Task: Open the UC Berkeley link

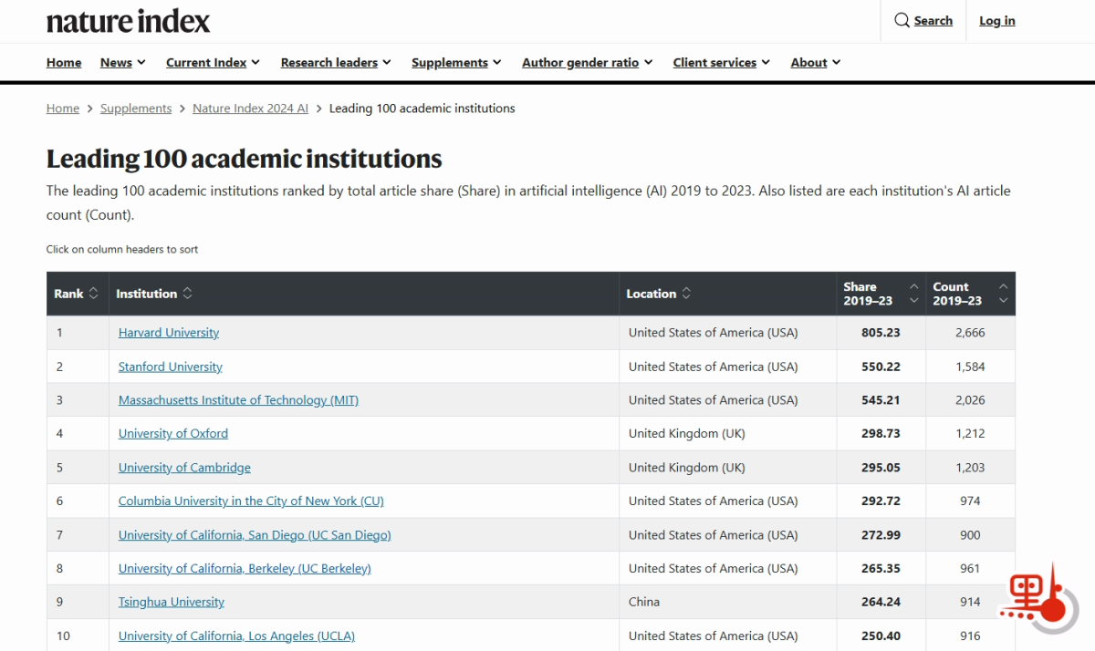Action: [245, 569]
